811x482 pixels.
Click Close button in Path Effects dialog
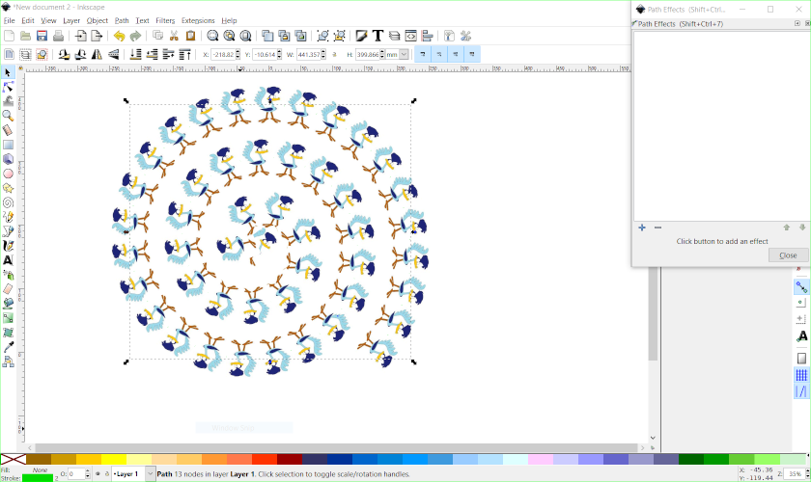coord(788,255)
